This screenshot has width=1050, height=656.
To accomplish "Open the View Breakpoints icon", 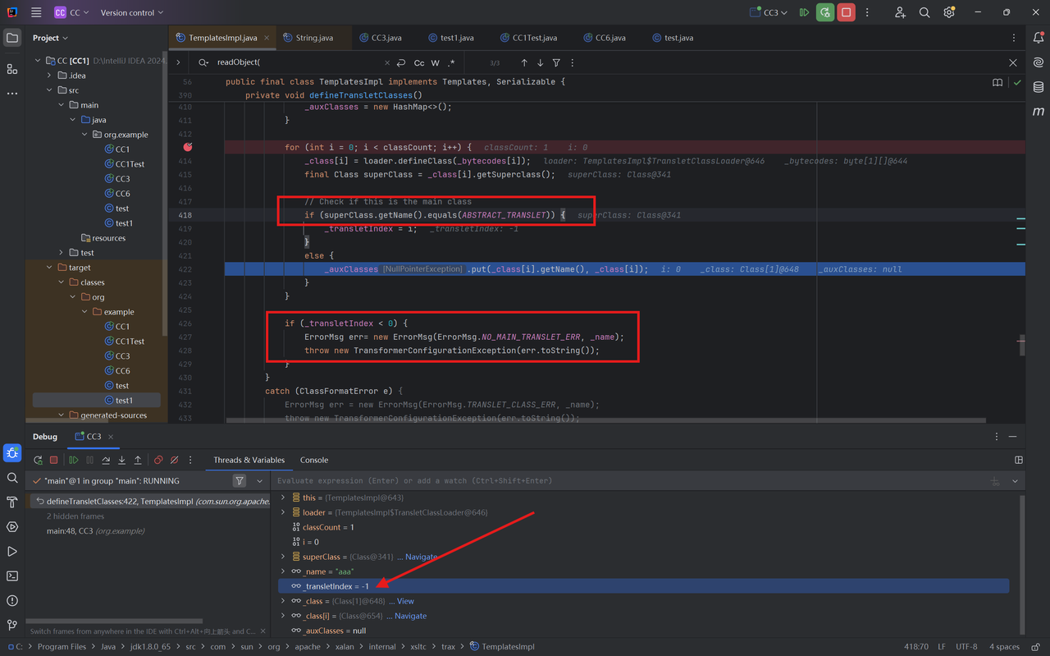I will pyautogui.click(x=158, y=461).
